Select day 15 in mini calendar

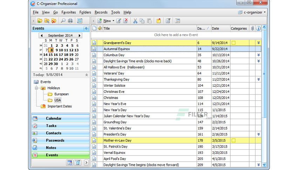coord(50,55)
